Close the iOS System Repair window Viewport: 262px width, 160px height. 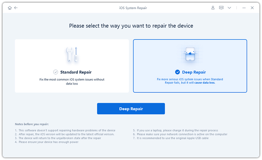tap(252, 8)
